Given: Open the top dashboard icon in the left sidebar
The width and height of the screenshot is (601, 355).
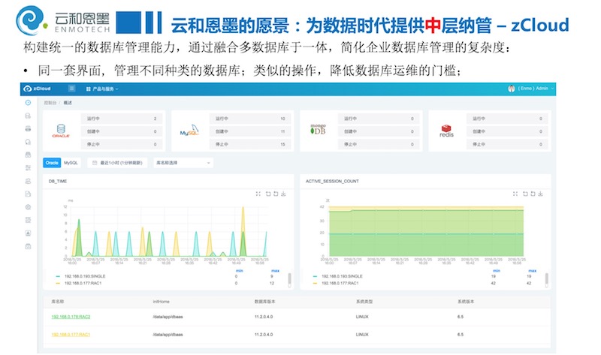Looking at the screenshot, I should (x=28, y=102).
